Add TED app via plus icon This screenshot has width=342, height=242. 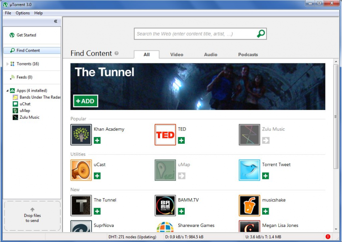tap(181, 140)
